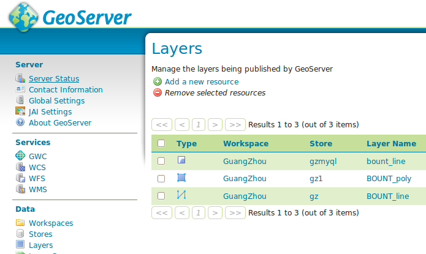The height and width of the screenshot is (254, 426).
Task: Click the WMS service icon
Action: click(20, 189)
